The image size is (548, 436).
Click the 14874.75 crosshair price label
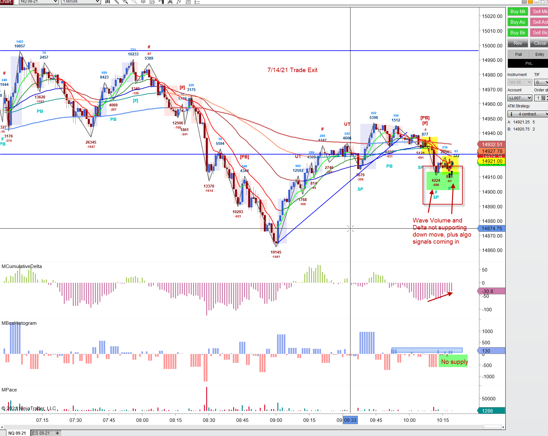[492, 229]
